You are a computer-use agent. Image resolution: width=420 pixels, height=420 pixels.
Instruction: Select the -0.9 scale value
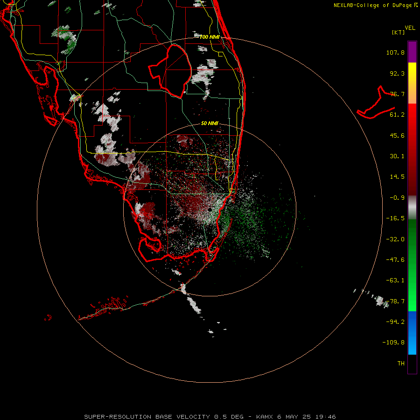pos(397,198)
